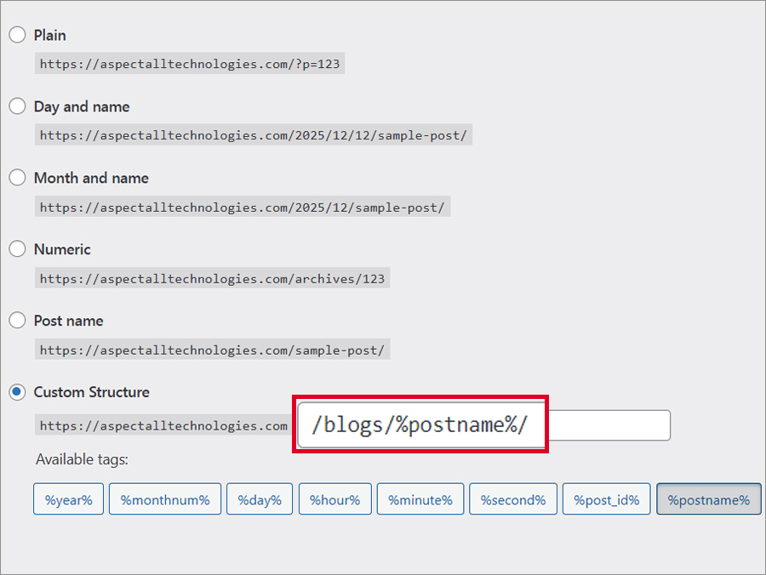Add the %second% tag
This screenshot has width=766, height=575.
click(x=513, y=500)
